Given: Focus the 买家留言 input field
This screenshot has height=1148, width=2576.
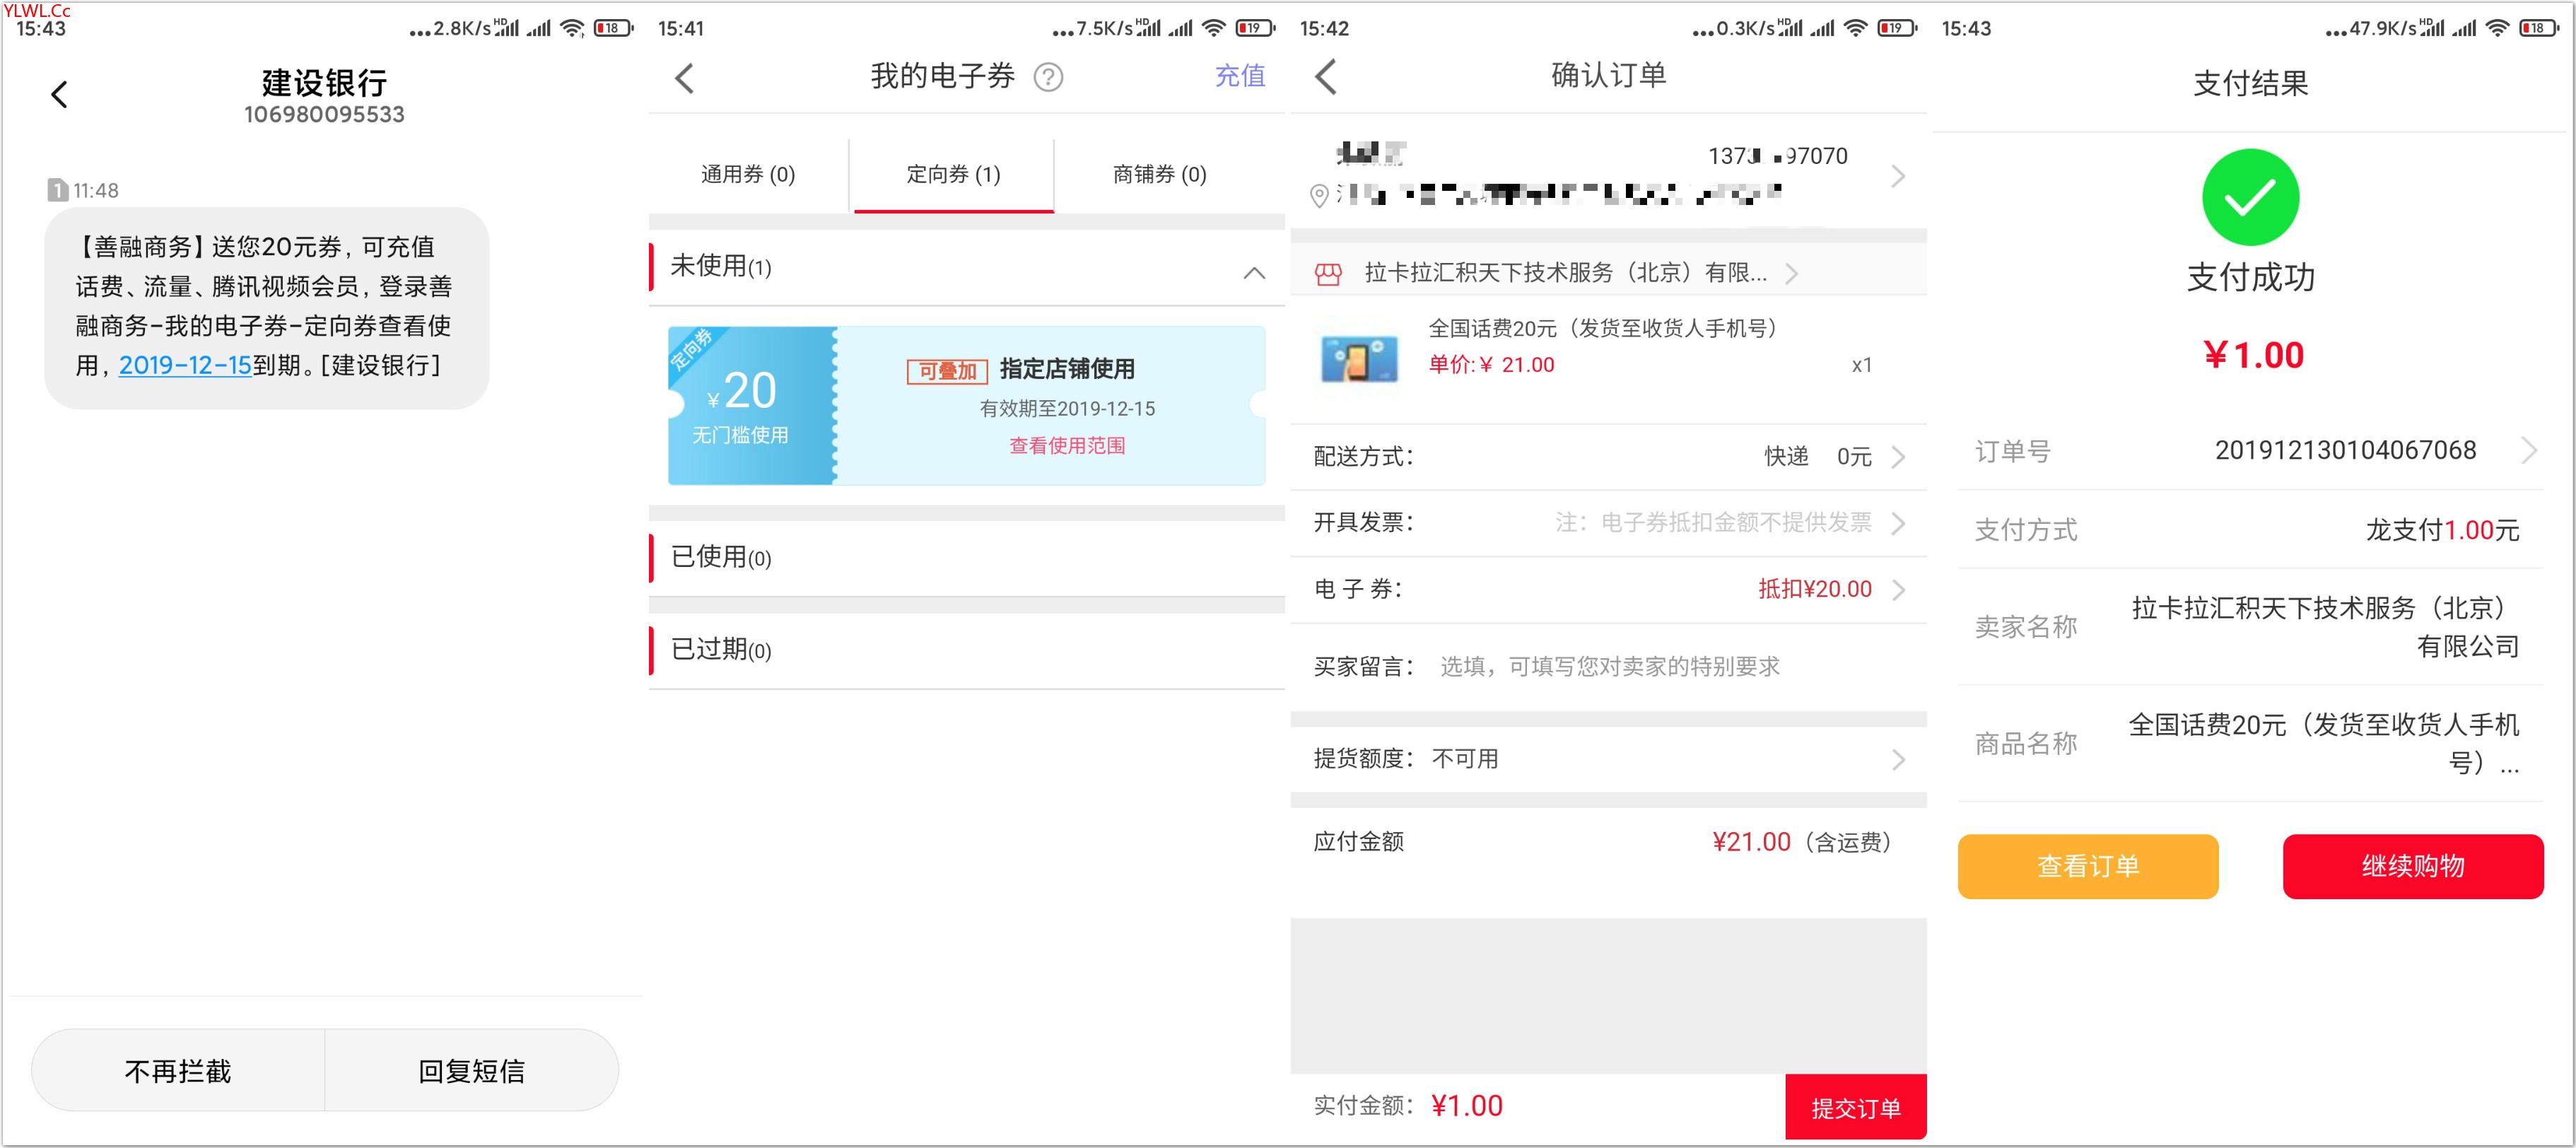Looking at the screenshot, I should click(1610, 667).
